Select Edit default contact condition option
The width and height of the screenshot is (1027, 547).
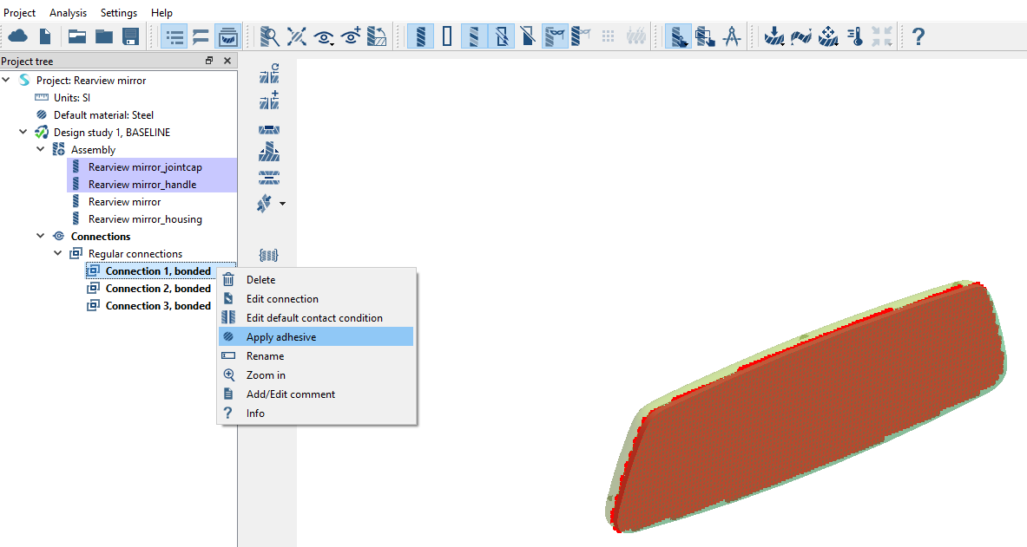pyautogui.click(x=314, y=318)
